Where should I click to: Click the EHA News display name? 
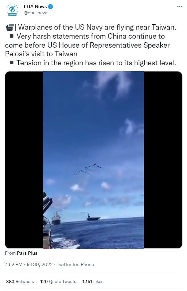[35, 7]
